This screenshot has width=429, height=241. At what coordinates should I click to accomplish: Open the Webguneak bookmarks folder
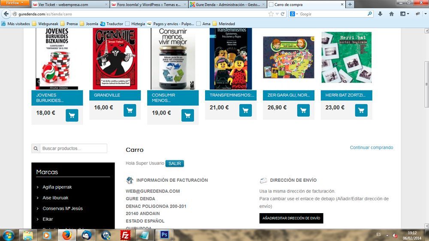point(45,24)
